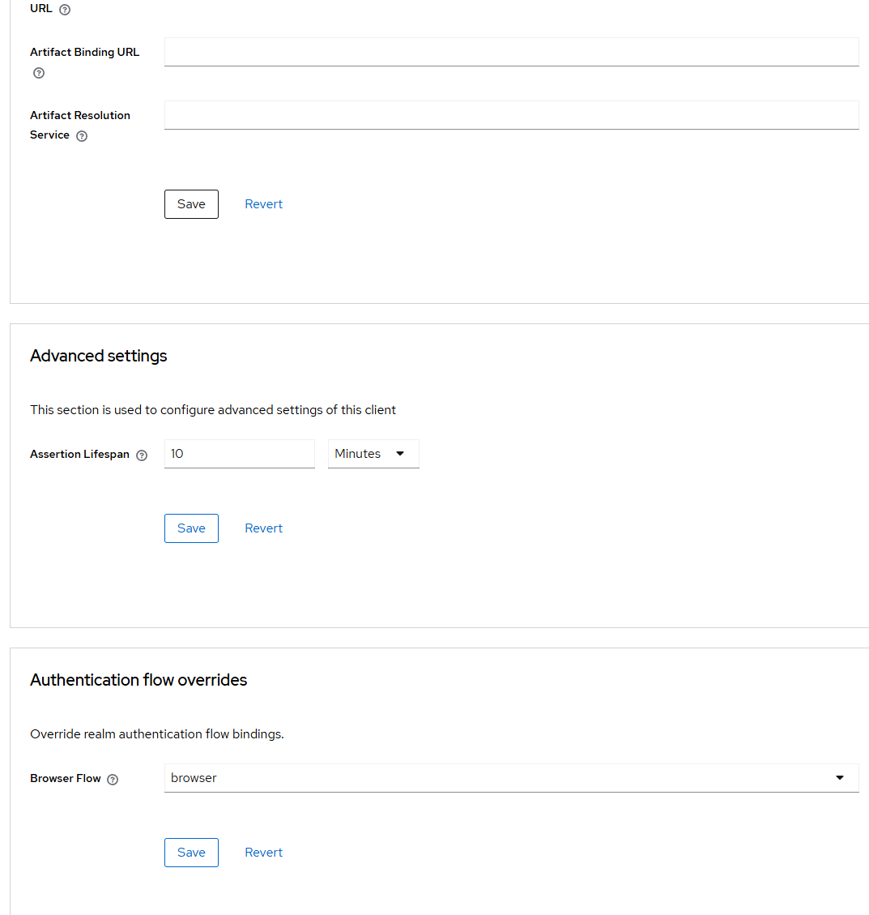The height and width of the screenshot is (915, 869).
Task: Revert the Advanced settings changes
Action: [x=264, y=528]
